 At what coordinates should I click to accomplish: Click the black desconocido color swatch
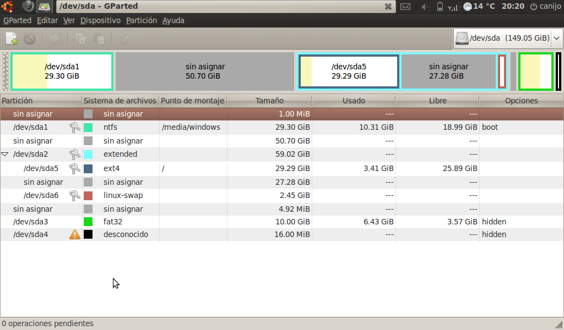88,234
